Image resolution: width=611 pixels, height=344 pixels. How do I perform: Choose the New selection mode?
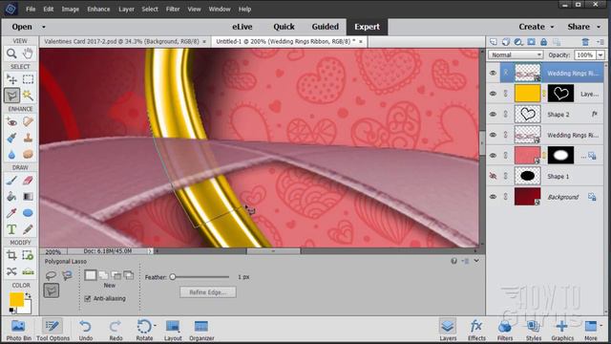[x=91, y=275]
